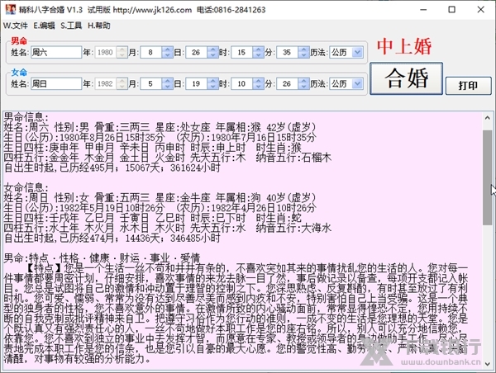Click the 男命 month field showing 8
This screenshot has width=496, height=373.
(x=151, y=52)
